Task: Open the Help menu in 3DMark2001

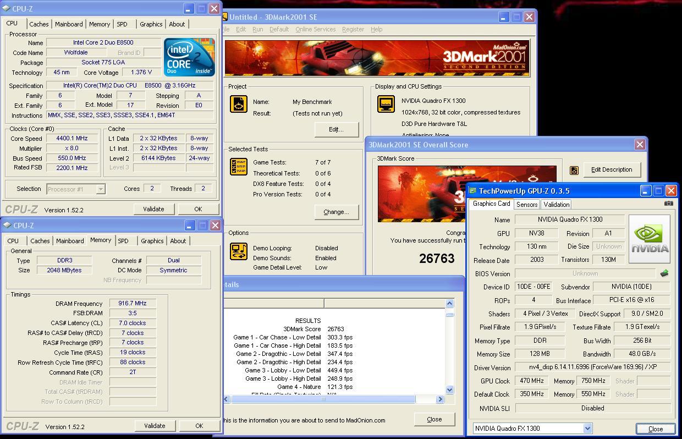Action: tap(376, 29)
